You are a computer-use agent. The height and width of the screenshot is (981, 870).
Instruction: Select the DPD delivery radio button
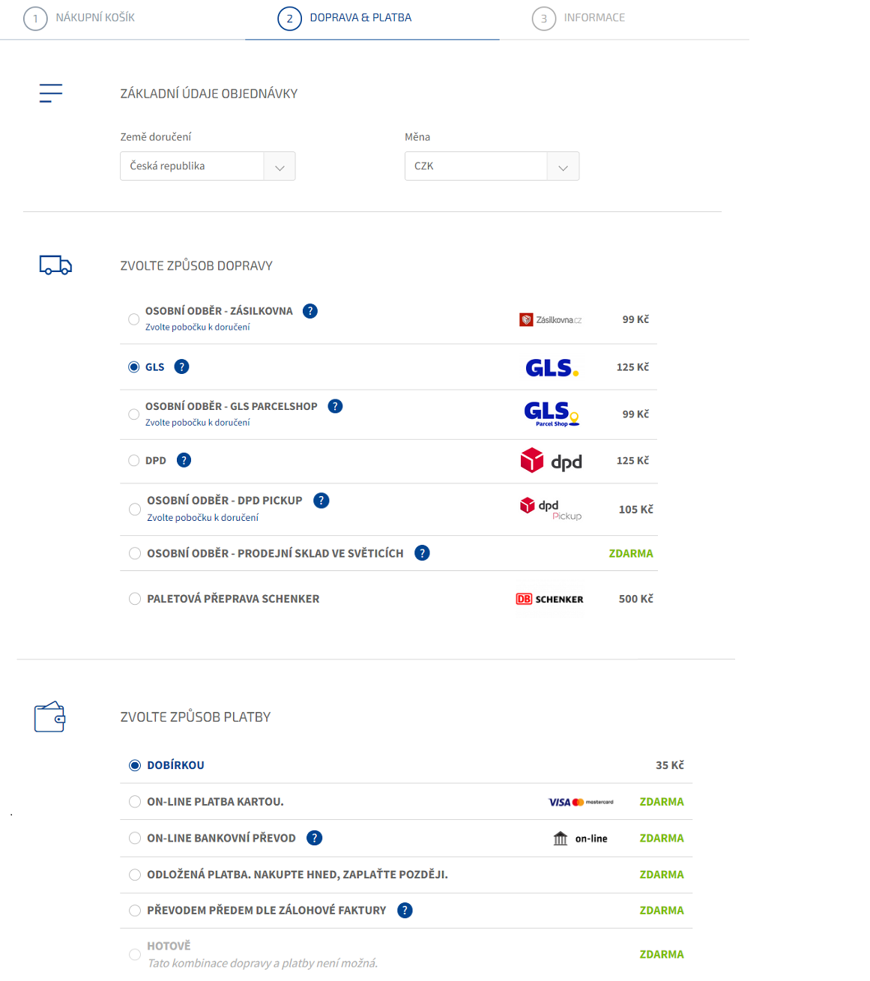pyautogui.click(x=133, y=461)
